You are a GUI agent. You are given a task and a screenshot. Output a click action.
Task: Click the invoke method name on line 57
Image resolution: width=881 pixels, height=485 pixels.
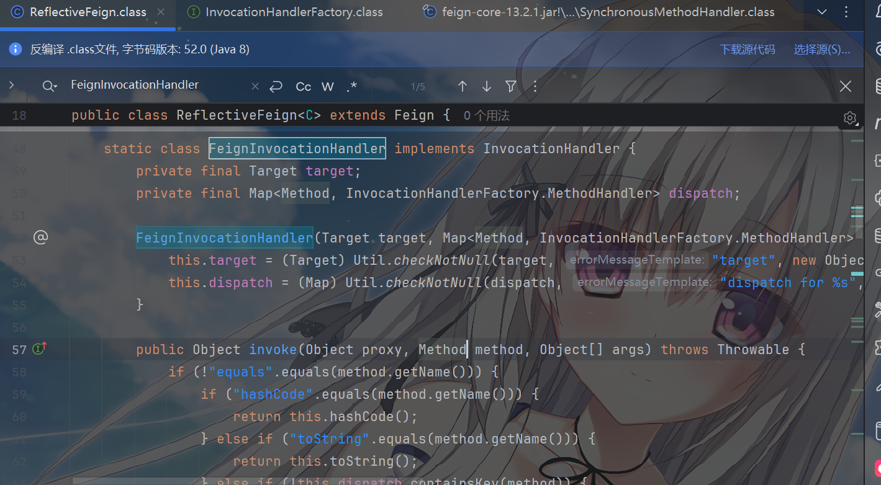(273, 349)
